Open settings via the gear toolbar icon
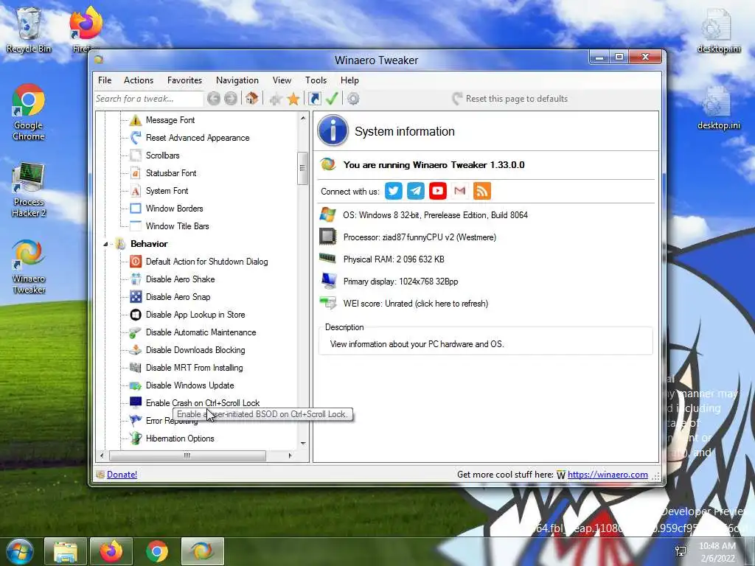 click(x=353, y=99)
